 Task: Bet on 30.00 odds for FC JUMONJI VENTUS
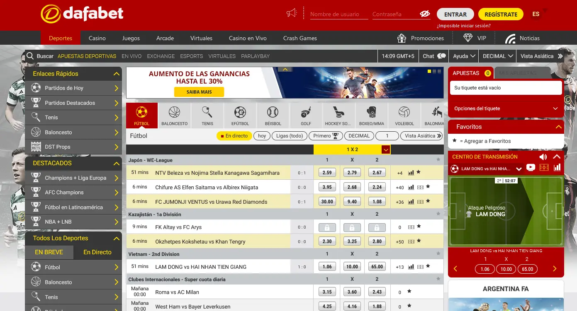(327, 202)
